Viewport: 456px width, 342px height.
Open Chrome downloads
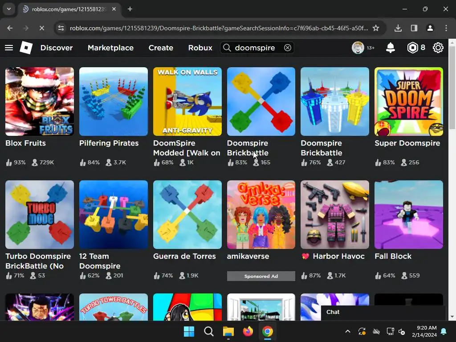point(398,28)
